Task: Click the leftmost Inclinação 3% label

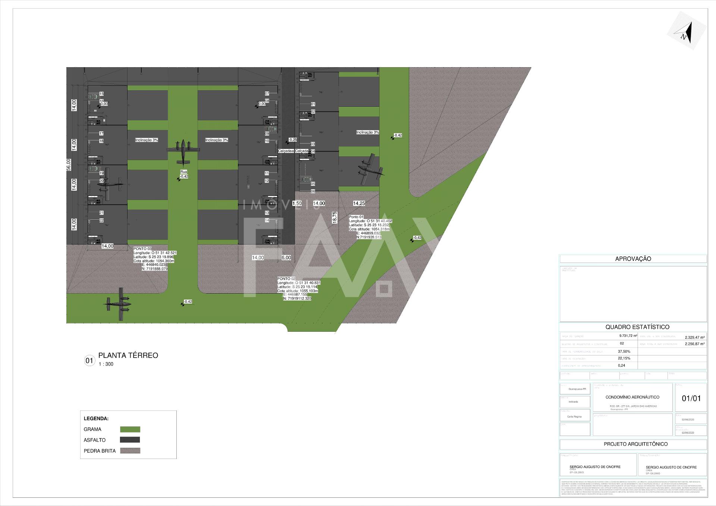Action: coord(147,140)
